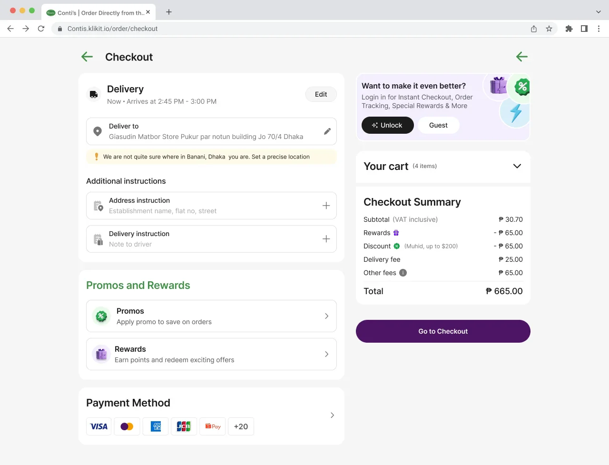Go back in browser history

coord(10,29)
